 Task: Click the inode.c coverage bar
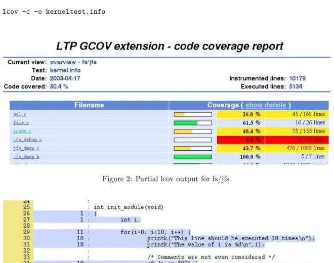coord(193,131)
